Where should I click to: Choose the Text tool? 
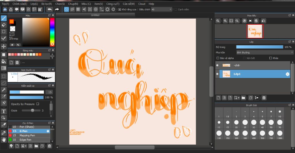pyautogui.click(x=4, y=111)
